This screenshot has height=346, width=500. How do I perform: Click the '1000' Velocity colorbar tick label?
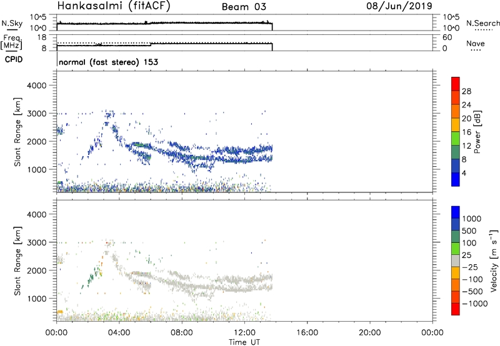coord(472,219)
